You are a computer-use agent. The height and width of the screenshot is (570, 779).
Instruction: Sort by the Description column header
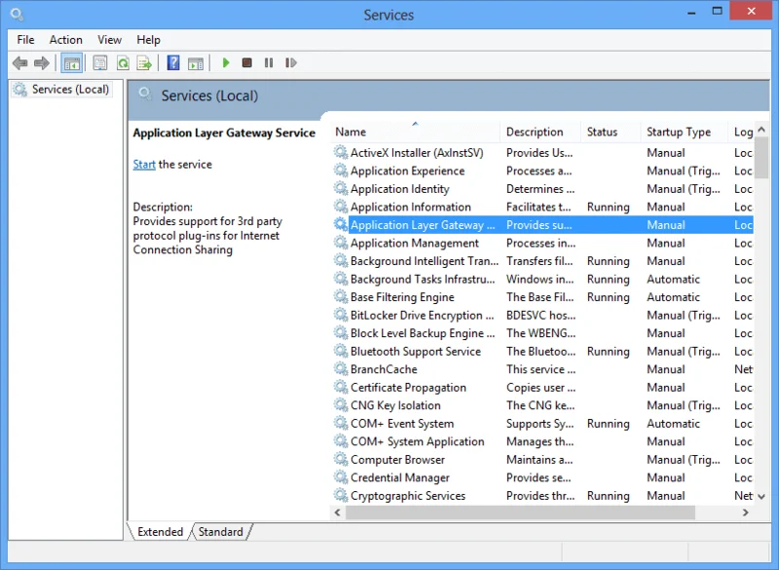[540, 132]
